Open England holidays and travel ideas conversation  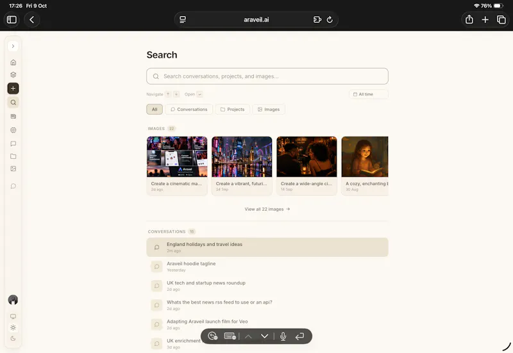pos(267,247)
